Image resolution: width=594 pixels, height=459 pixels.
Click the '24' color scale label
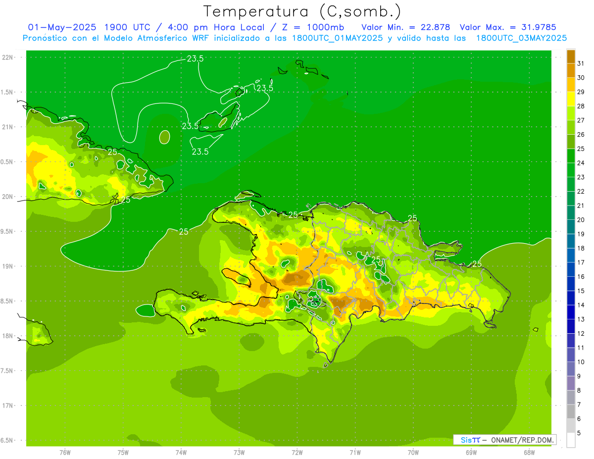pos(581,163)
